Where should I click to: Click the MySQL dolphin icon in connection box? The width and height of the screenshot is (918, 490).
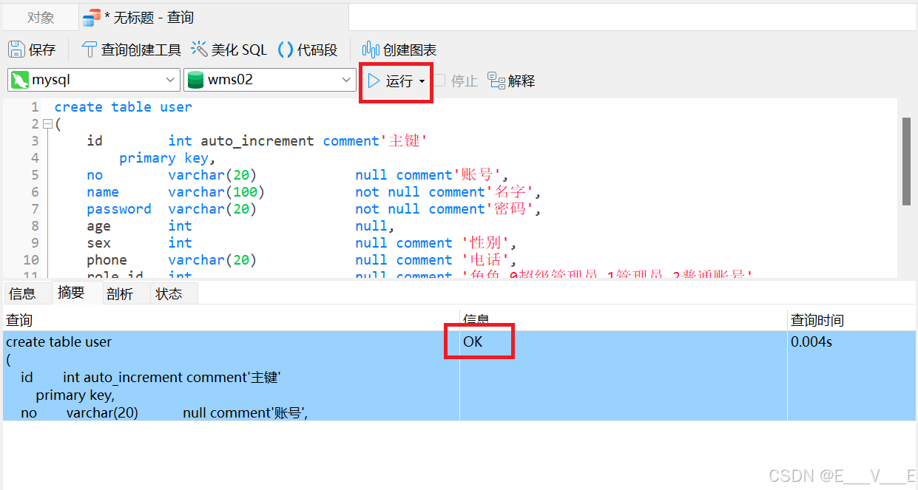(x=19, y=80)
